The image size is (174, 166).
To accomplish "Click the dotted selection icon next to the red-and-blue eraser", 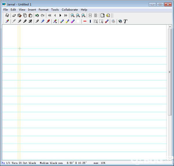I will coord(101,21).
